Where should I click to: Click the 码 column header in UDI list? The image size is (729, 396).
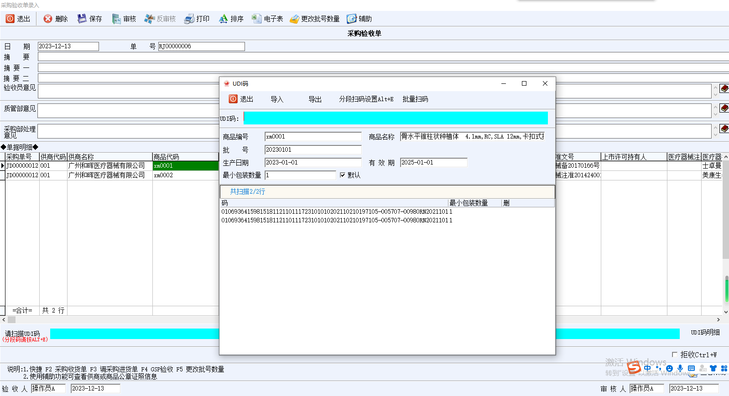tap(334, 203)
